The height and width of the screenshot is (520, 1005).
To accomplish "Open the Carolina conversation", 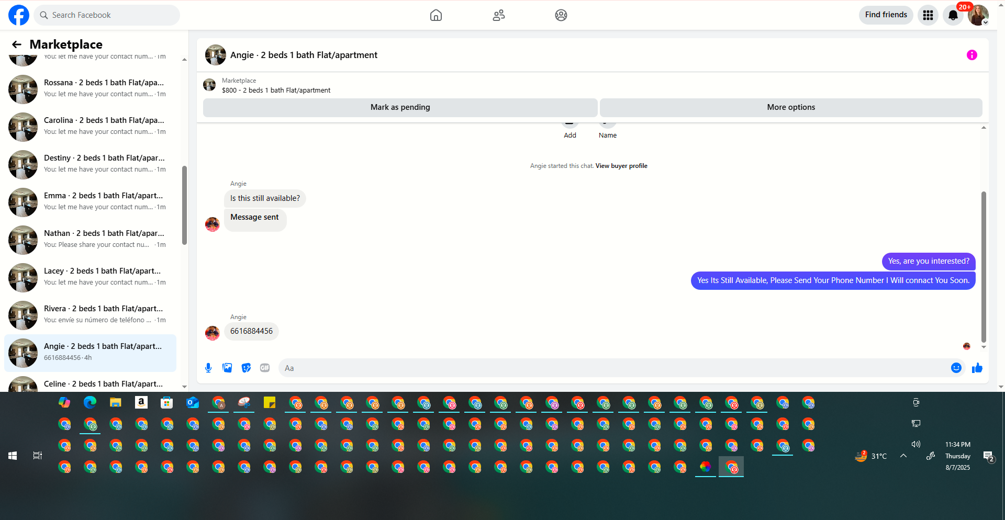I will click(x=90, y=127).
